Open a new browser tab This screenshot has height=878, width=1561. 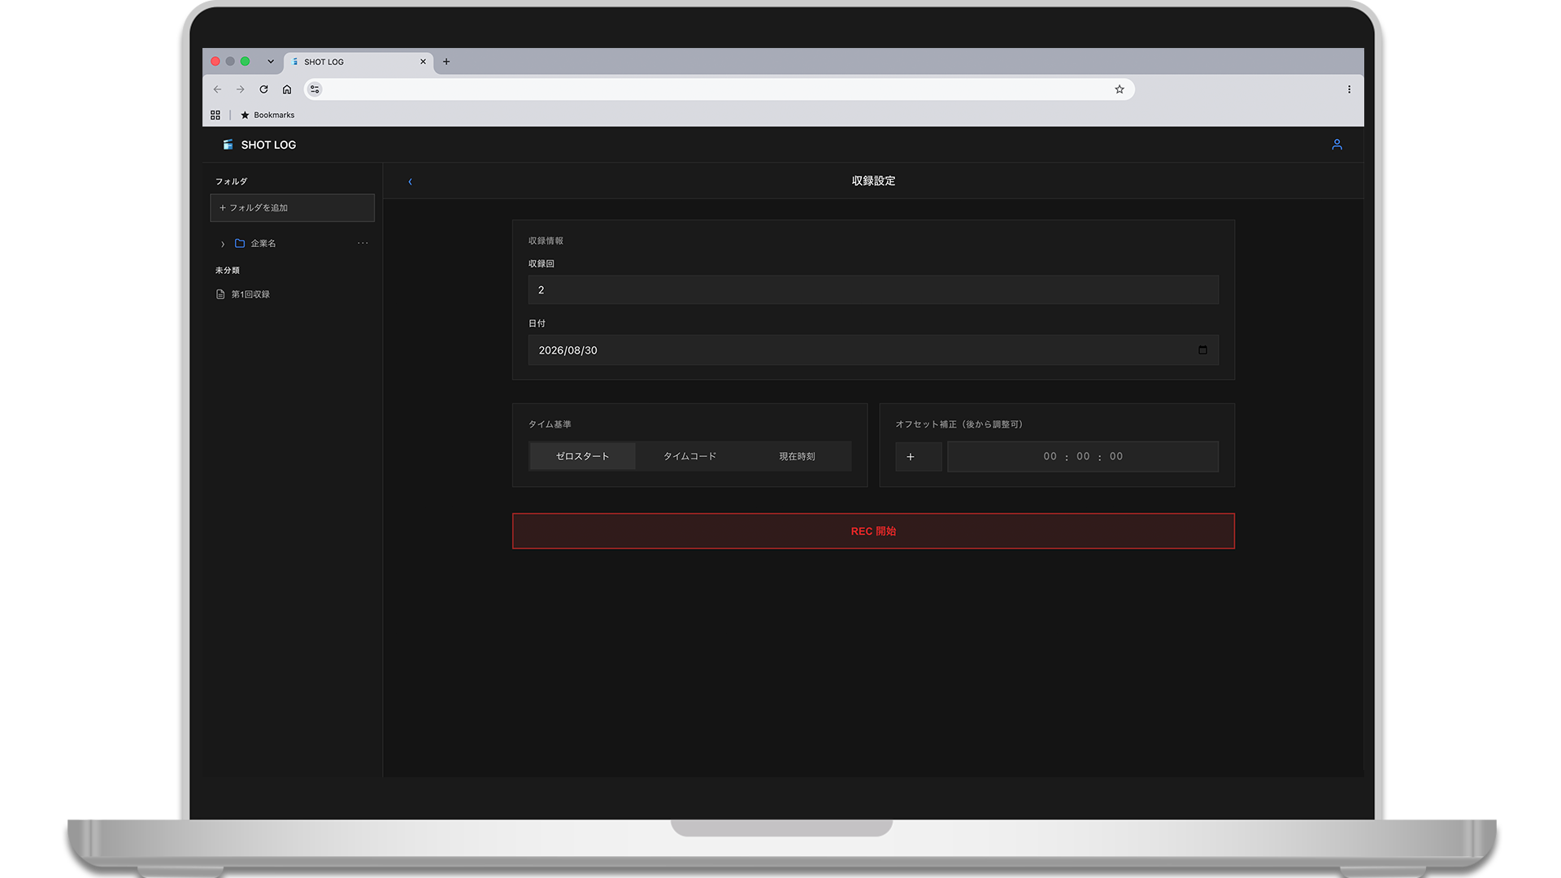click(446, 62)
